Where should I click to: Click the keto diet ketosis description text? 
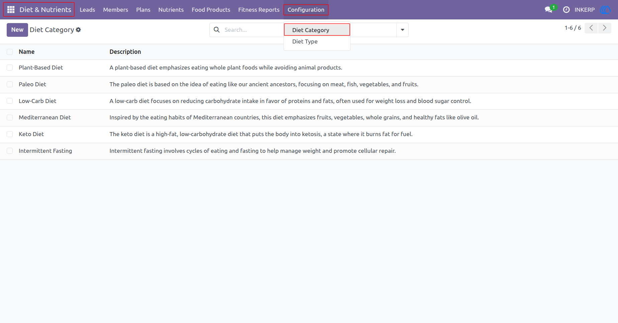coord(261,134)
